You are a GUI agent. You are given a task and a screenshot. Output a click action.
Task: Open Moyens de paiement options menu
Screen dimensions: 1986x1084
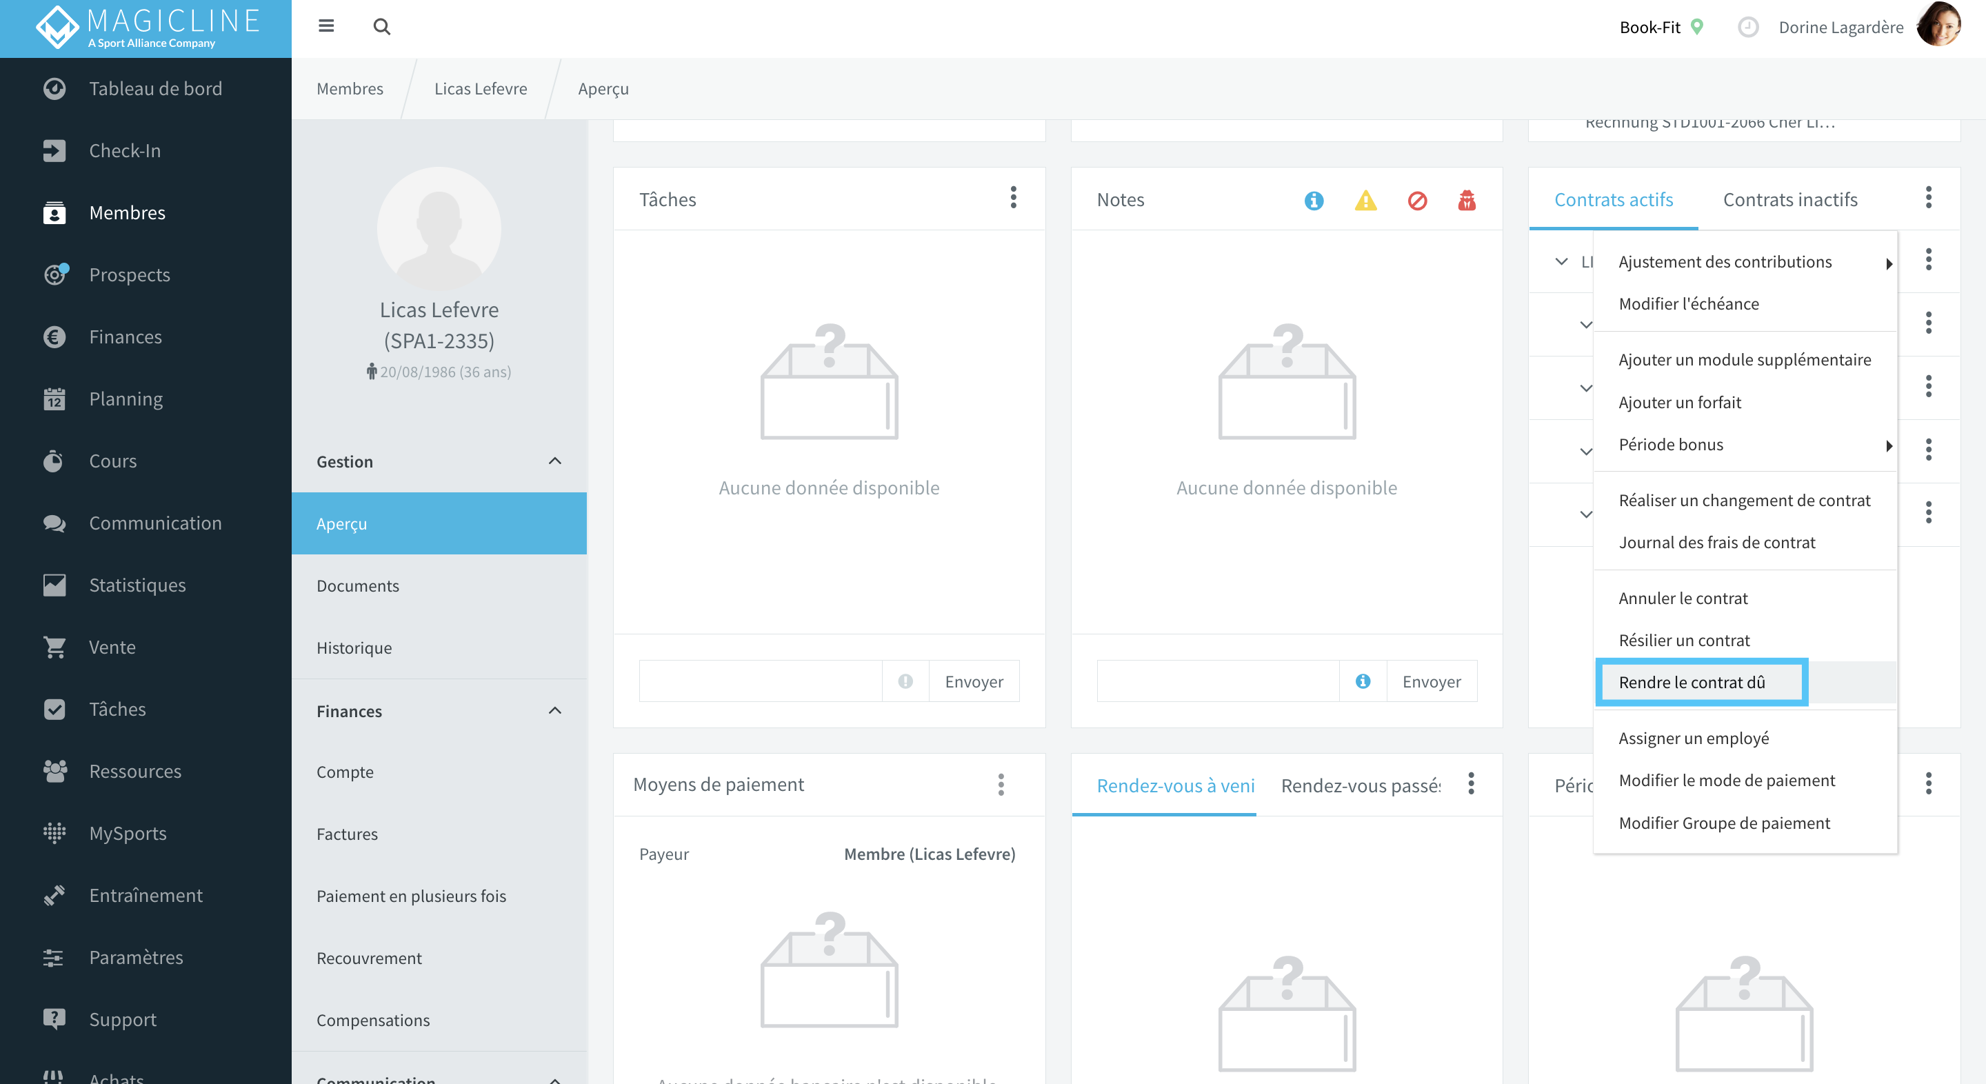pyautogui.click(x=1001, y=785)
